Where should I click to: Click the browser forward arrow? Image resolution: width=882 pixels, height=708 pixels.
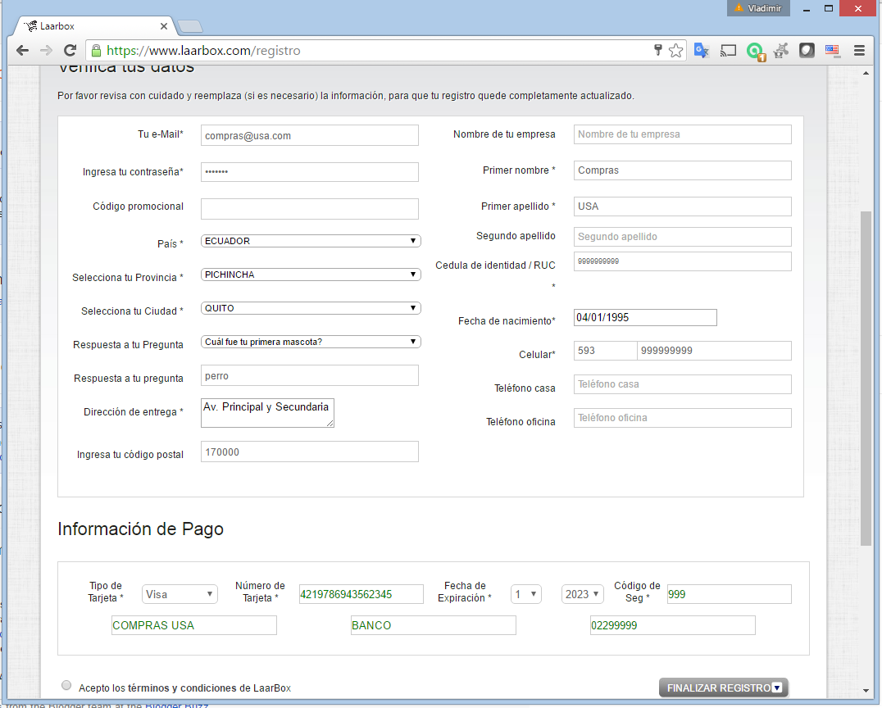coord(46,51)
